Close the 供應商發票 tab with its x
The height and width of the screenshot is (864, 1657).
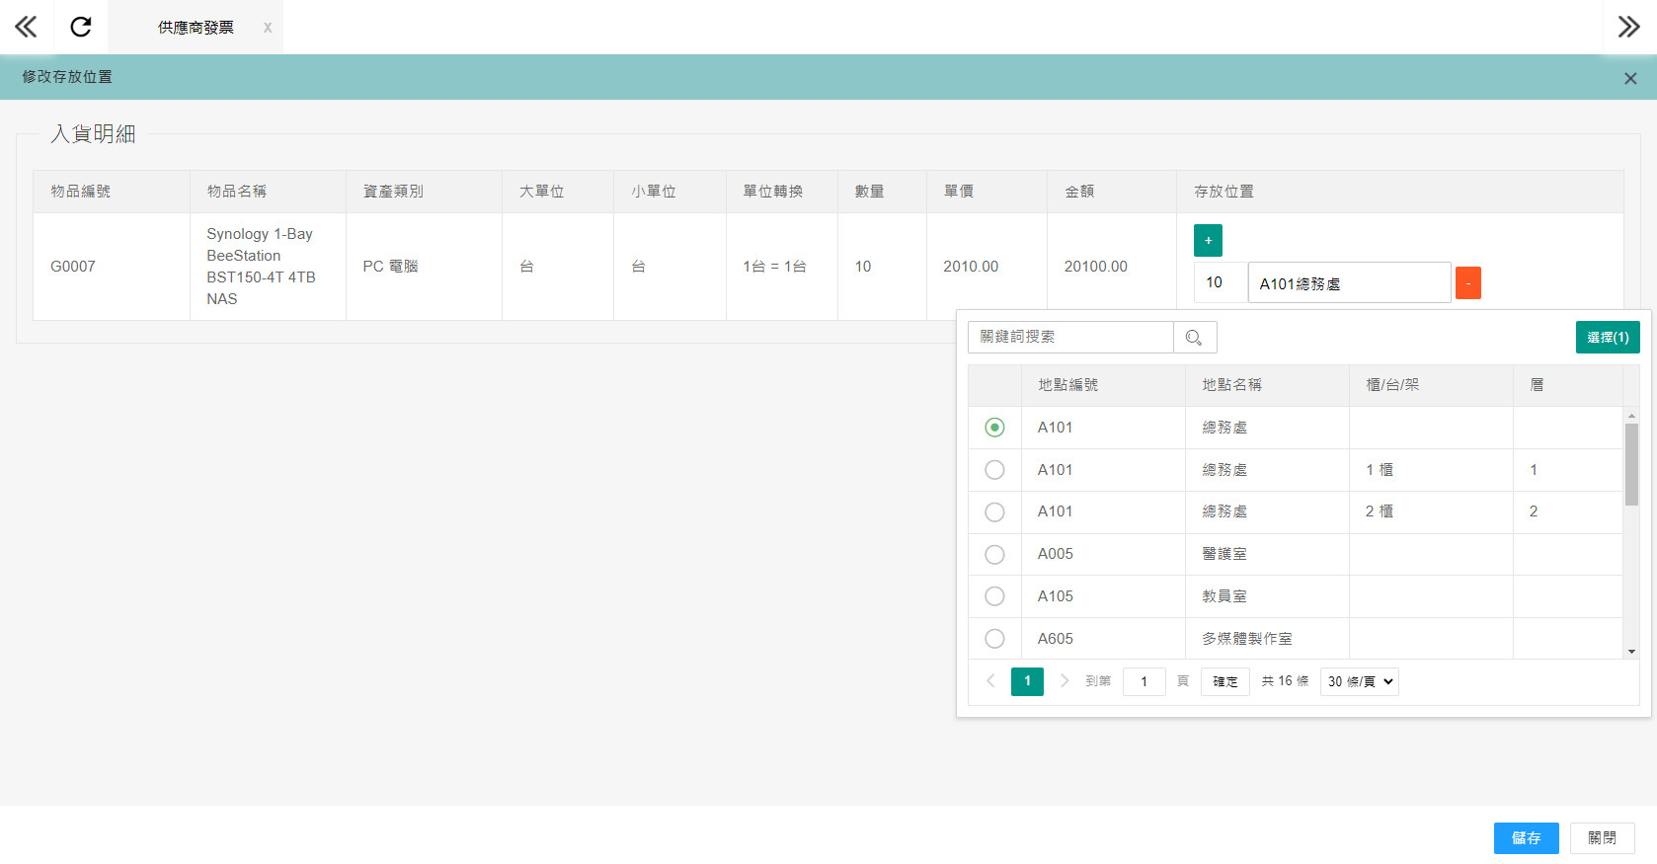click(x=268, y=28)
